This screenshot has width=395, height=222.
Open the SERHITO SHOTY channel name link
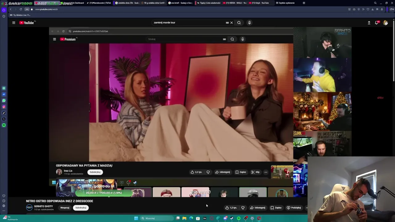[44, 206]
